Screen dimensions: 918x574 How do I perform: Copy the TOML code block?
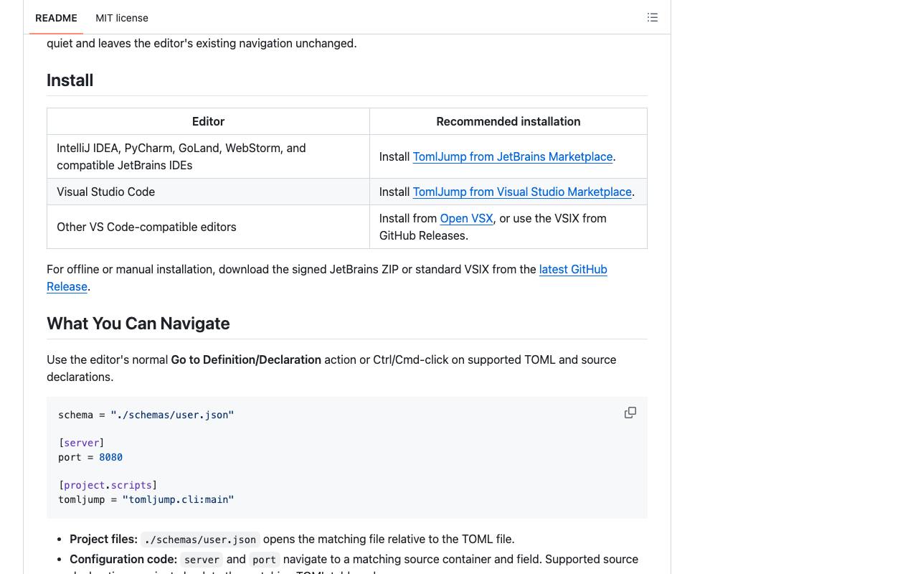[x=630, y=413]
